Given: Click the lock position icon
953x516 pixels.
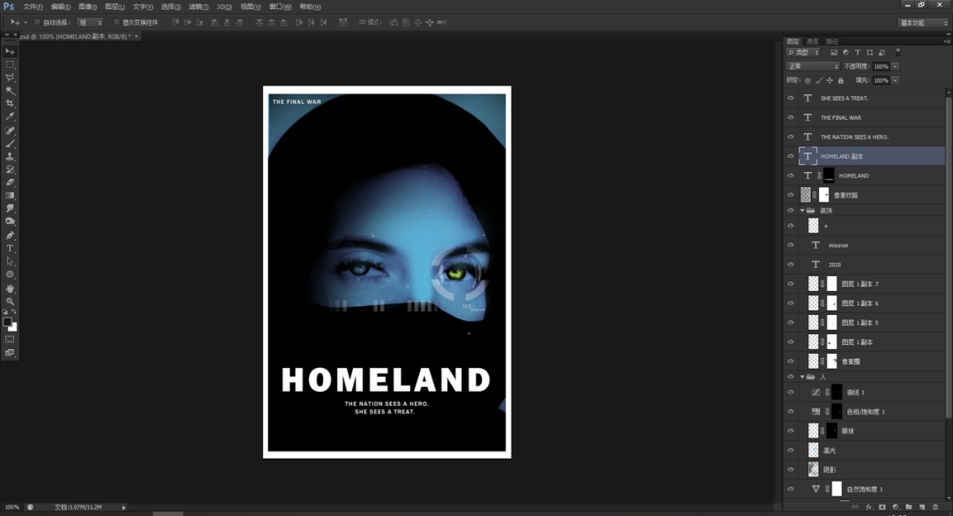Looking at the screenshot, I should [829, 80].
